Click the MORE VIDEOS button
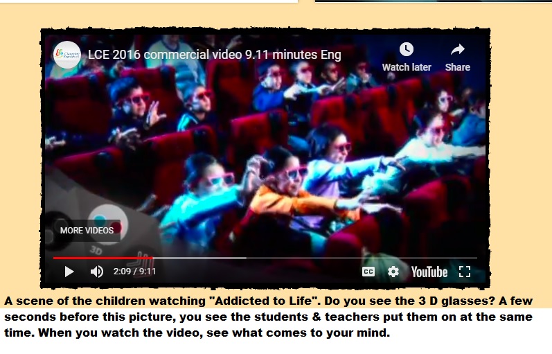This screenshot has width=552, height=354. [87, 231]
